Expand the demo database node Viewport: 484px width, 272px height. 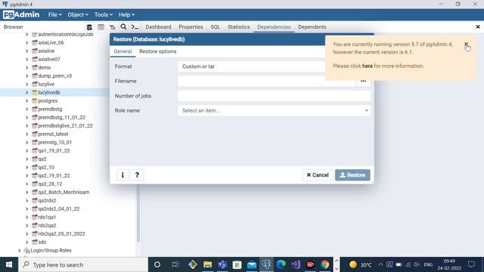pos(27,67)
